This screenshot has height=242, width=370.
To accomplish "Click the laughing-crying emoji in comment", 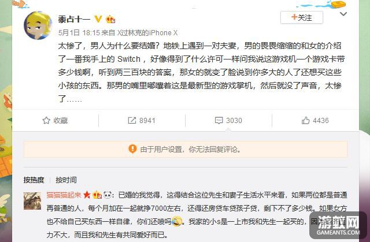I will tap(177, 221).
